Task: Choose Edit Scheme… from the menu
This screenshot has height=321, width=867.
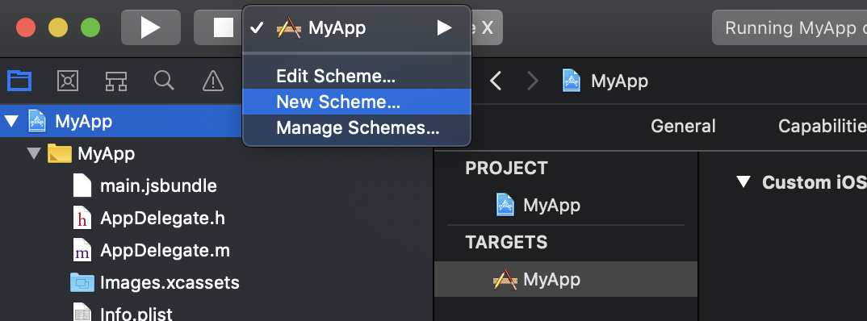Action: pyautogui.click(x=357, y=77)
